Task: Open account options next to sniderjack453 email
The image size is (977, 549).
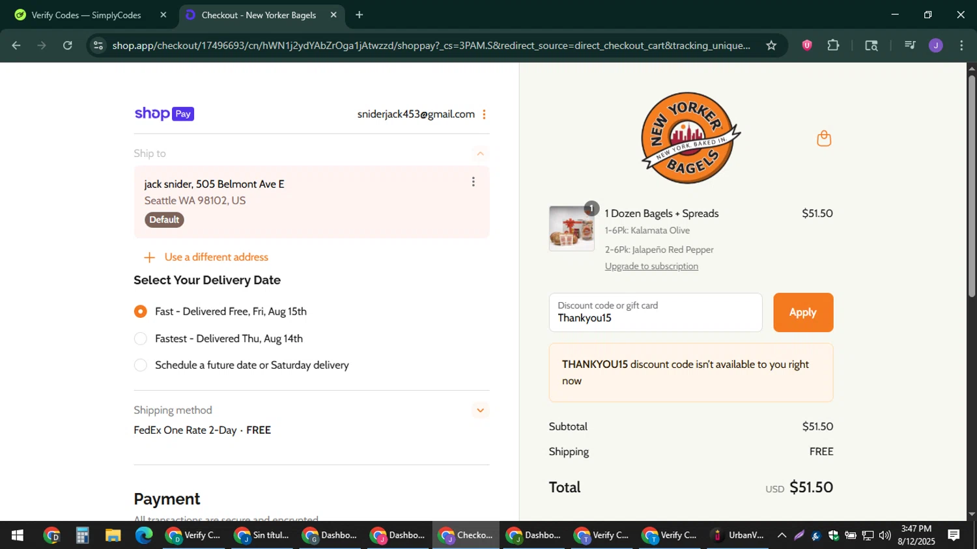Action: point(484,115)
